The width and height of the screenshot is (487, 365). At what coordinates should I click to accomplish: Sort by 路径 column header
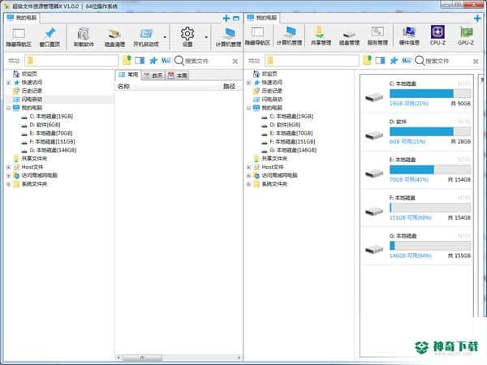coord(229,86)
